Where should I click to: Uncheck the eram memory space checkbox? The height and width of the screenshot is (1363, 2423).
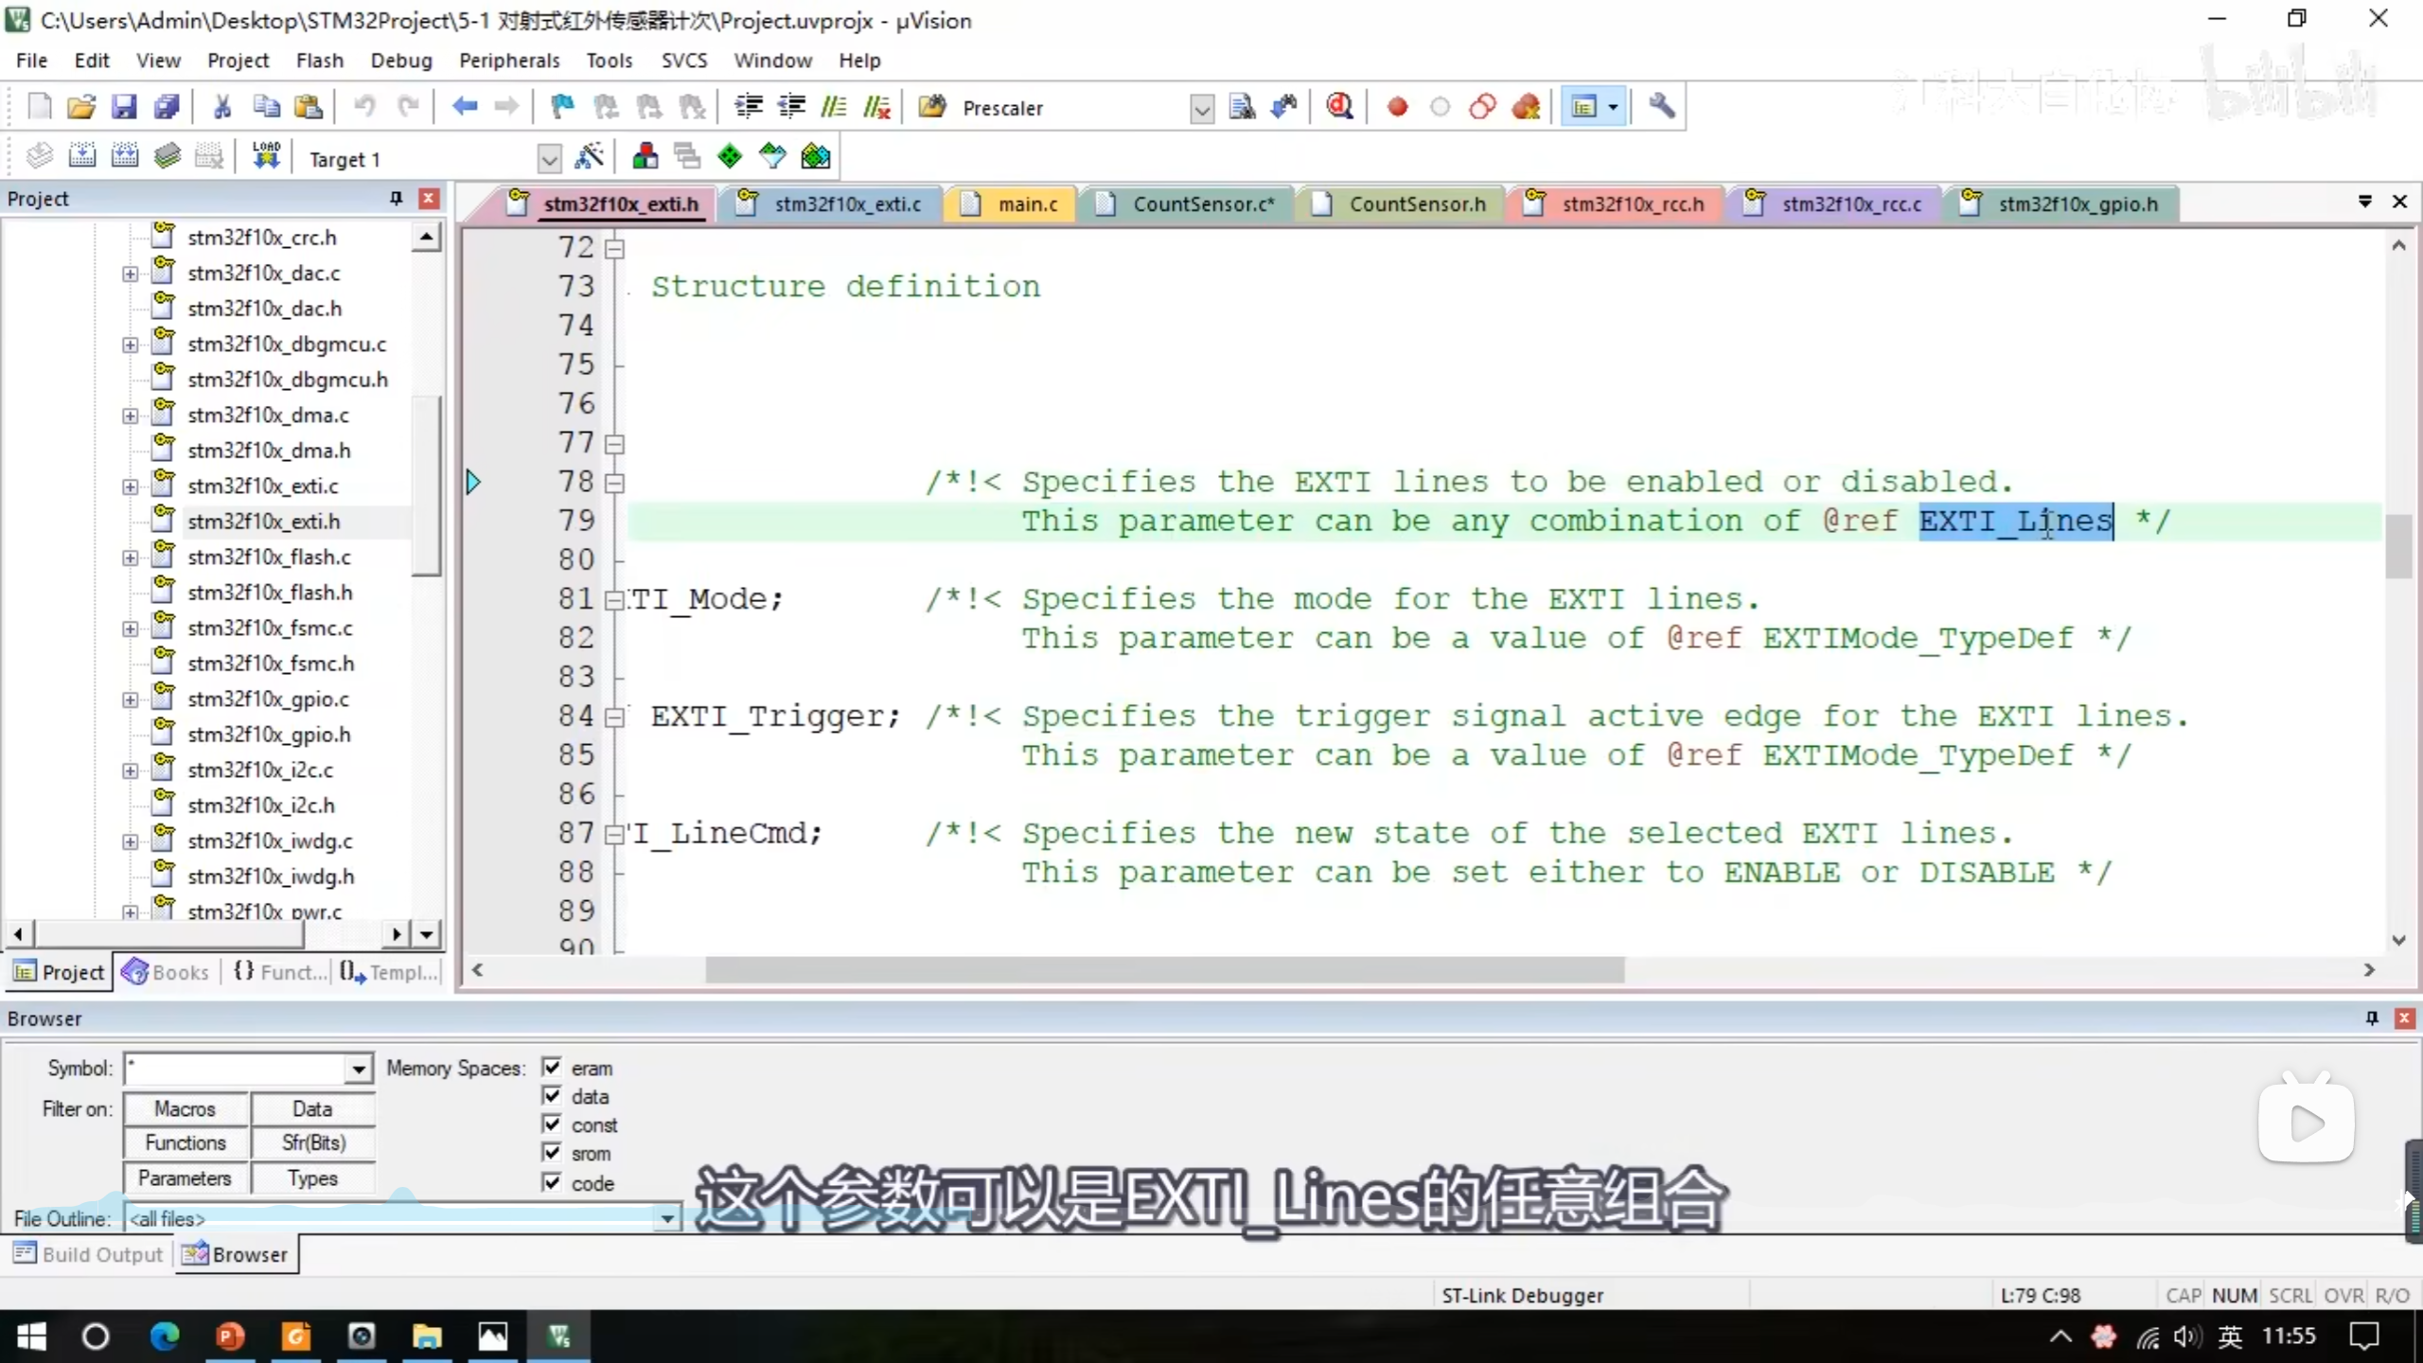pyautogui.click(x=552, y=1068)
